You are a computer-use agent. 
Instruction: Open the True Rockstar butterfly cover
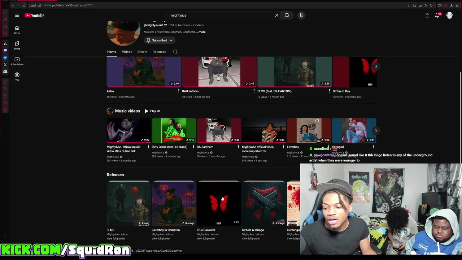[219, 204]
